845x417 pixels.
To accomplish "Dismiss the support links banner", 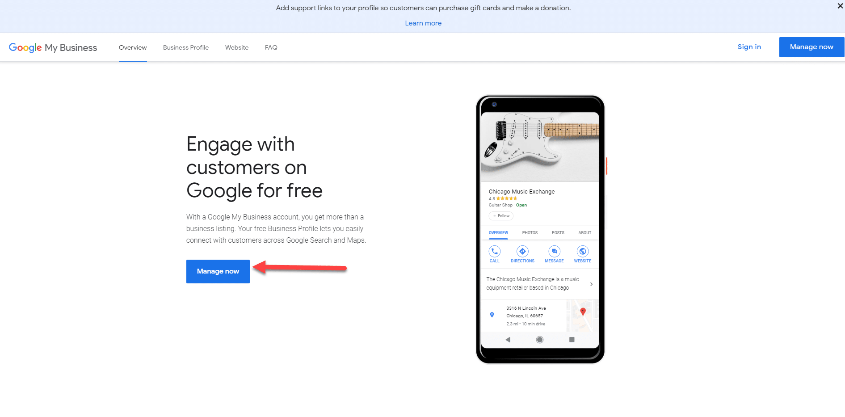I will pos(840,6).
